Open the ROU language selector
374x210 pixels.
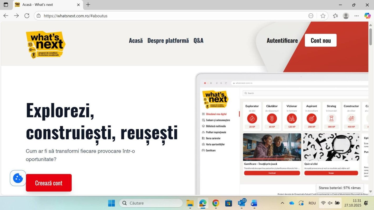(312, 203)
